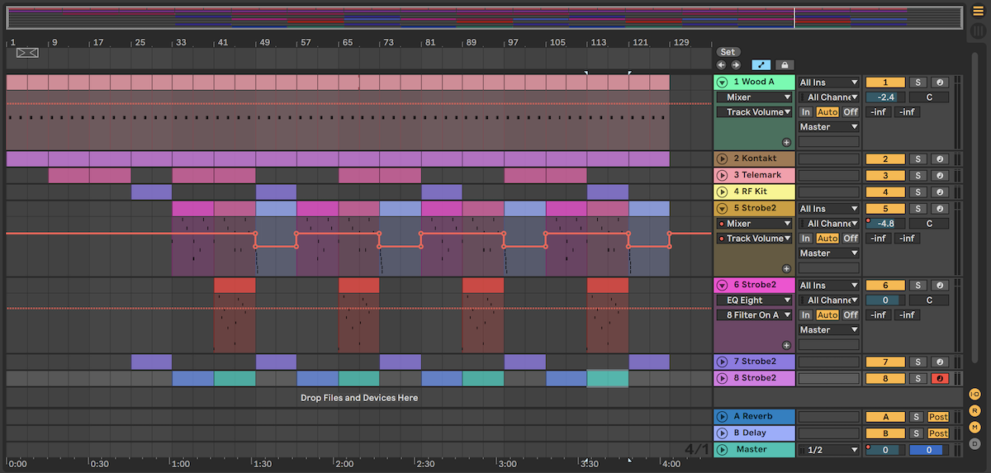Image resolution: width=991 pixels, height=473 pixels.
Task: Jump to previous locator arrow button
Action: click(721, 64)
